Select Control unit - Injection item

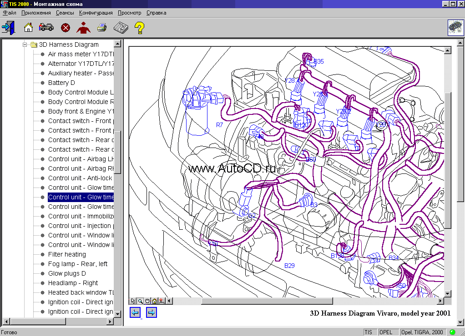point(81,226)
